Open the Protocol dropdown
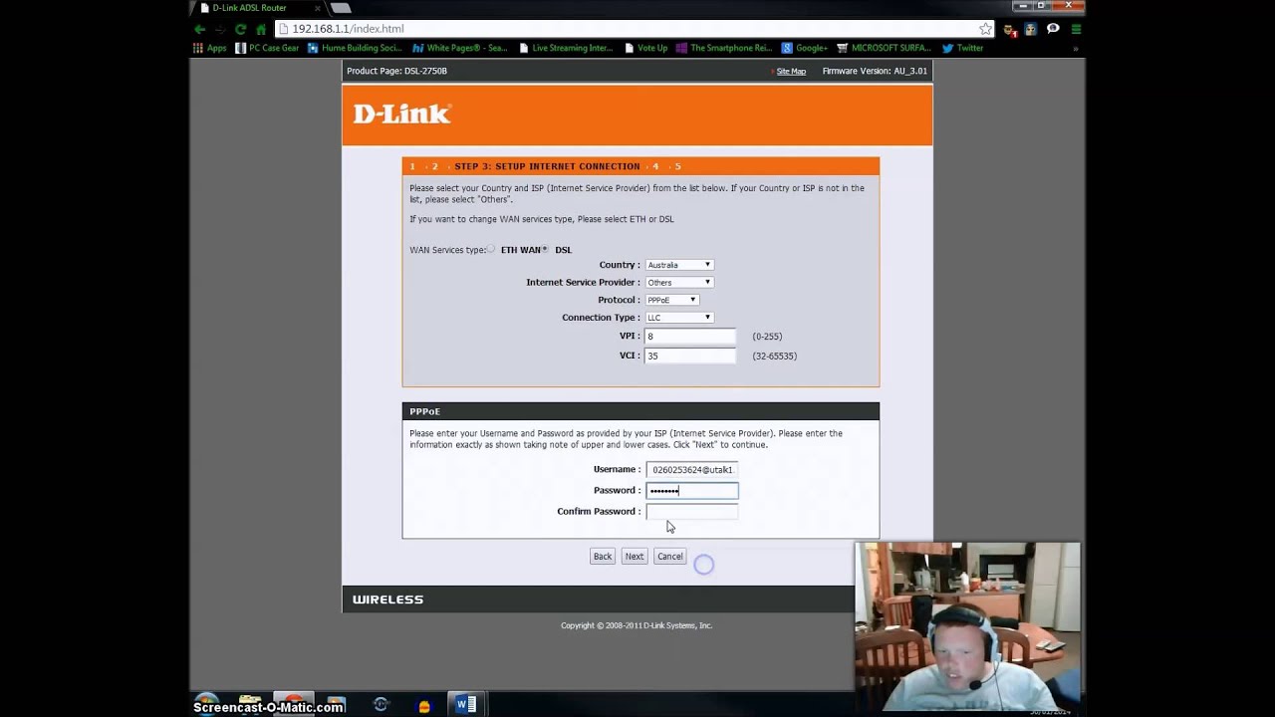1275x717 pixels. pos(671,300)
